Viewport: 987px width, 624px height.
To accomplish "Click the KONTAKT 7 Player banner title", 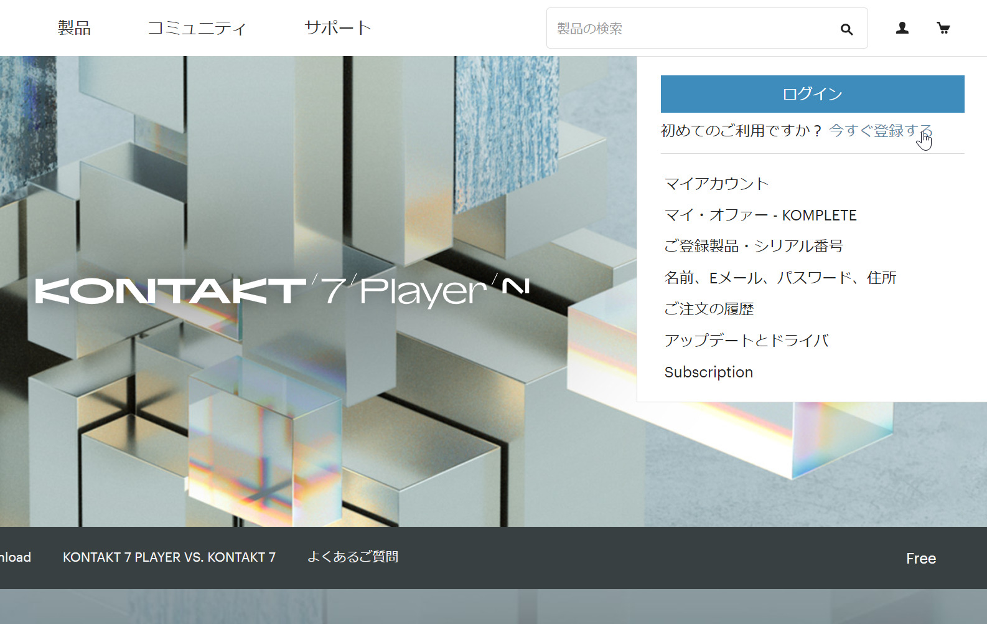I will coord(283,291).
